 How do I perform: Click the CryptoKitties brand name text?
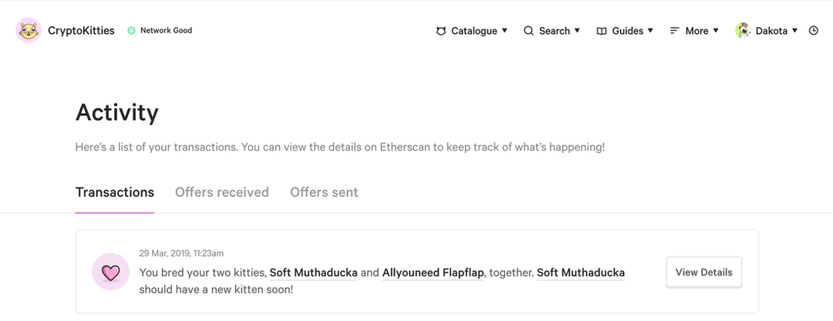pos(81,31)
